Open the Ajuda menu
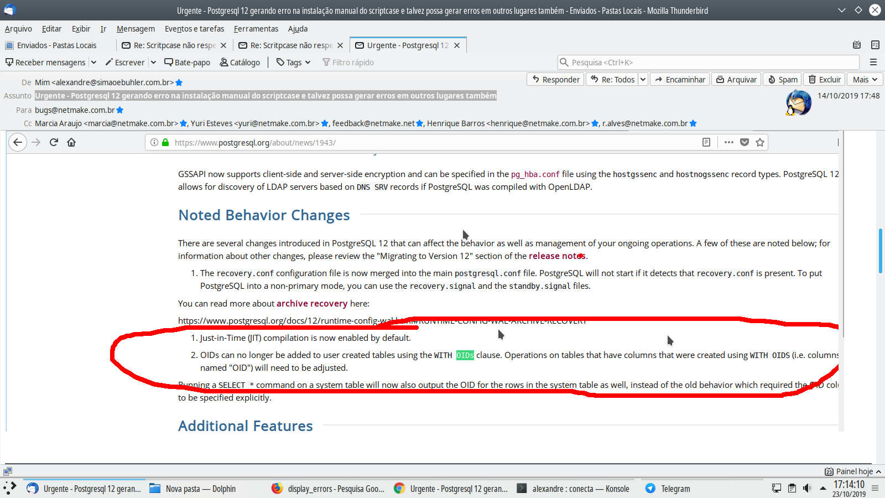The width and height of the screenshot is (885, 498). tap(298, 29)
